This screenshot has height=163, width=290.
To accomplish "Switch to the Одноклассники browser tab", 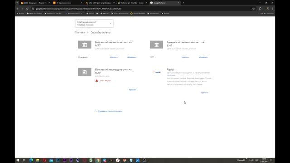I will pos(68,3).
